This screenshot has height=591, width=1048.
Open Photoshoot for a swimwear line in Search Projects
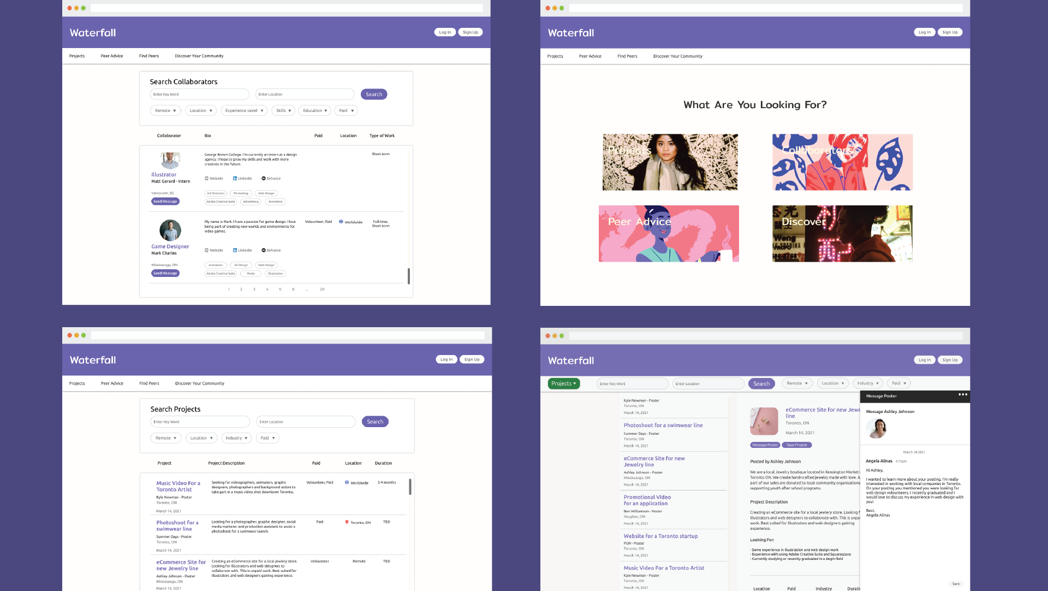[x=177, y=525]
